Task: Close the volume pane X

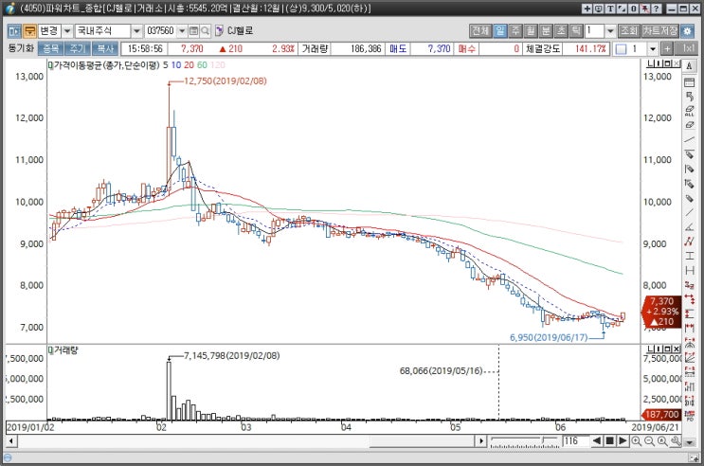Action: (677, 349)
